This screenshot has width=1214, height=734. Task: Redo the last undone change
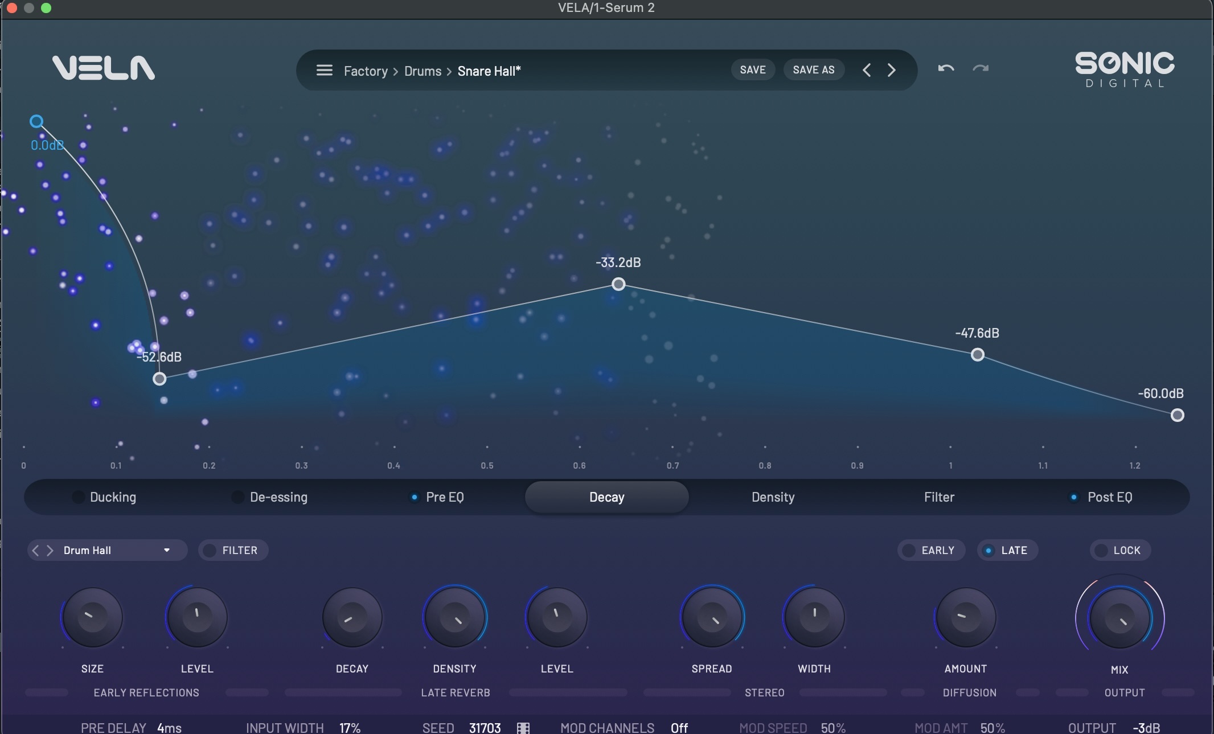pos(981,69)
